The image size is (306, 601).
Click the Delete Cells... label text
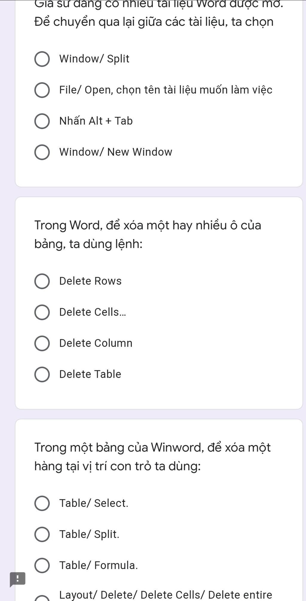(x=93, y=312)
